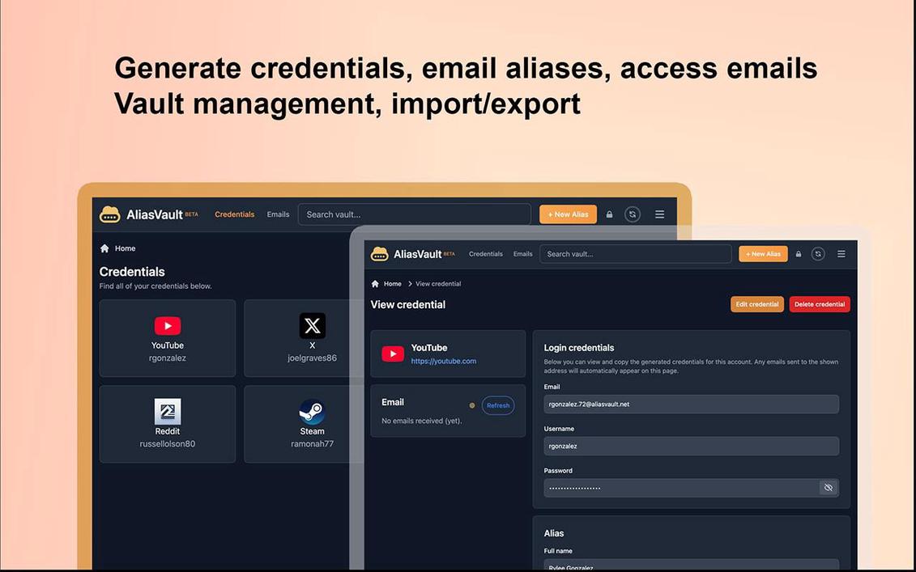Viewport: 916px width, 572px height.
Task: Click the Delete credential button
Action: pyautogui.click(x=819, y=303)
